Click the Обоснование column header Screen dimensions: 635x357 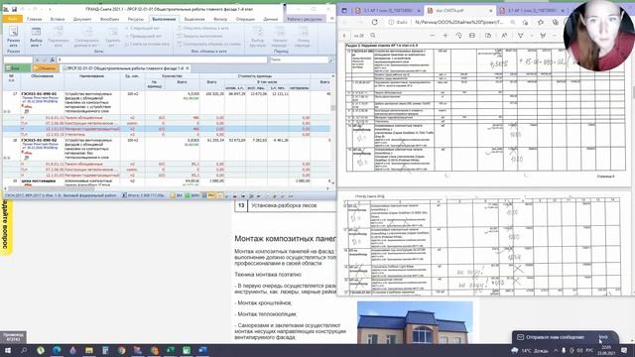click(x=42, y=76)
